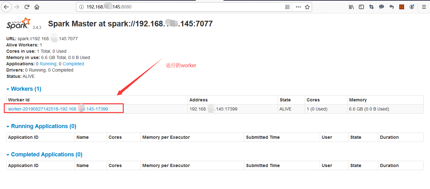Bookmark this page with the star icon
The image size is (430, 189).
point(307,7)
